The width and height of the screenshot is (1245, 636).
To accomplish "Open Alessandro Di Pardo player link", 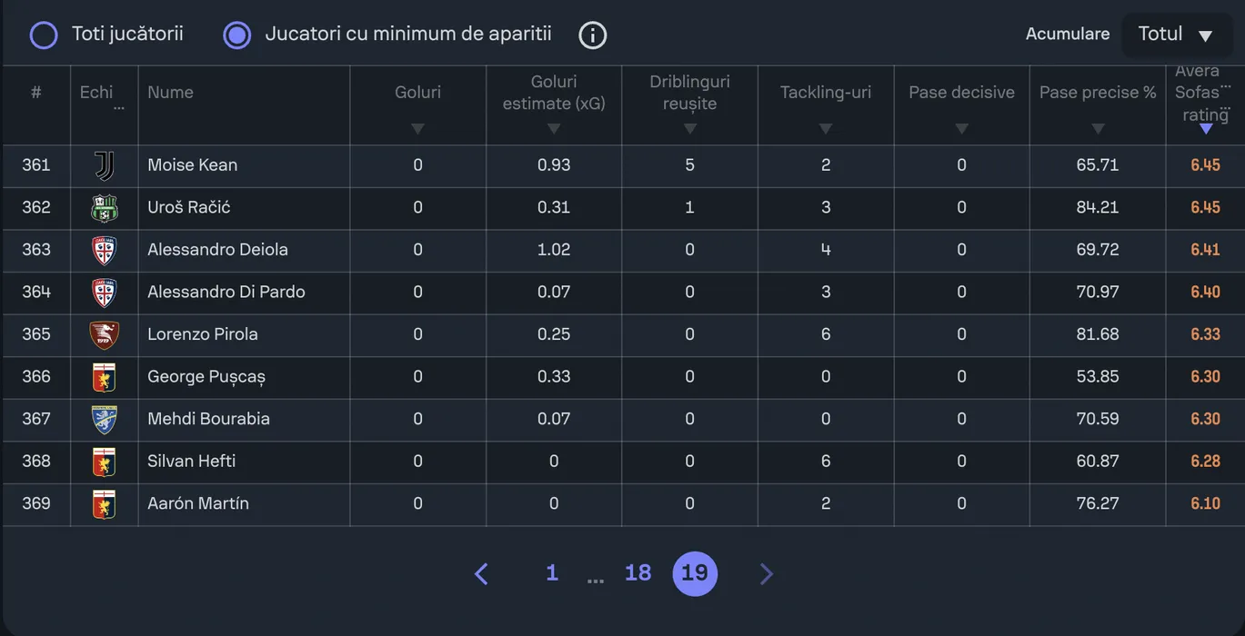I will (226, 293).
